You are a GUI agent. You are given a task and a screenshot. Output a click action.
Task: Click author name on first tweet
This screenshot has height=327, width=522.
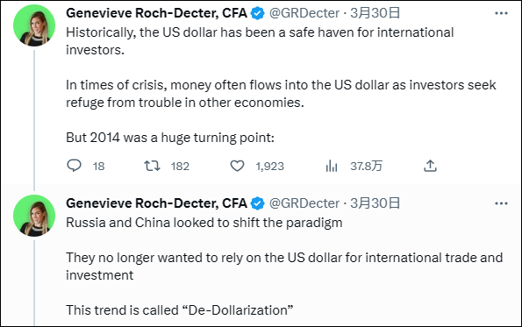156,13
